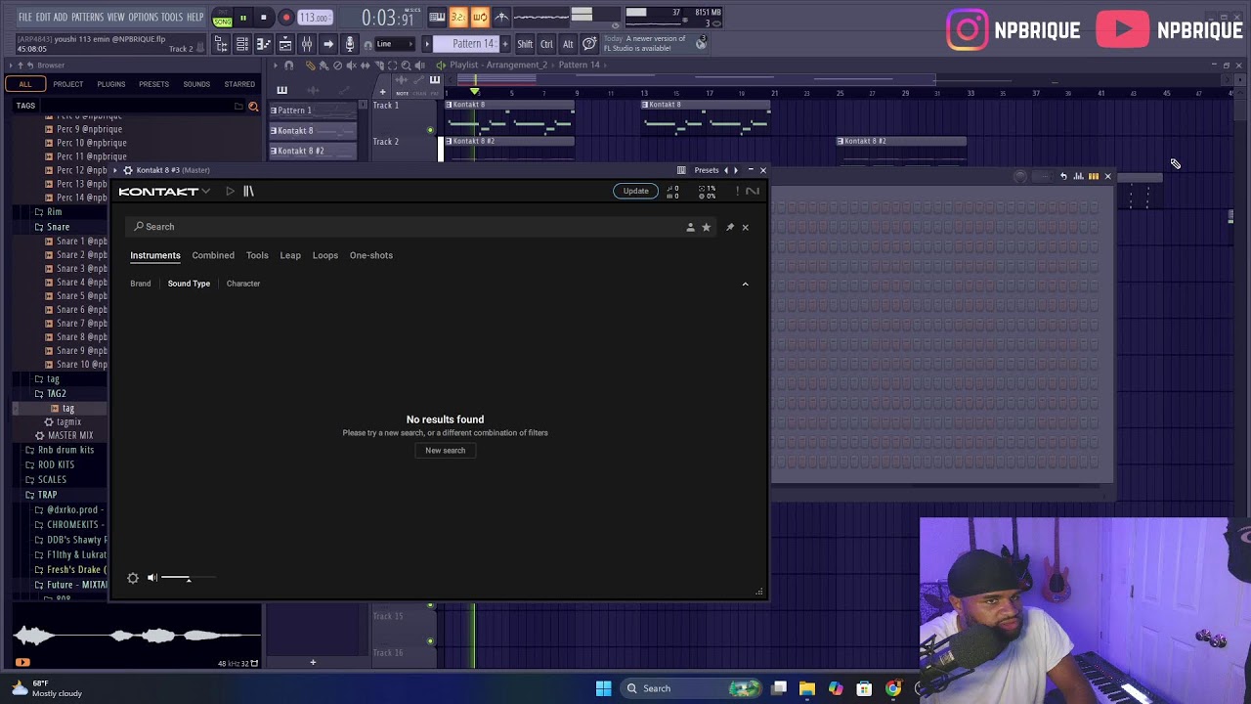Open the FILE menu
This screenshot has height=704, width=1251.
[x=25, y=18]
